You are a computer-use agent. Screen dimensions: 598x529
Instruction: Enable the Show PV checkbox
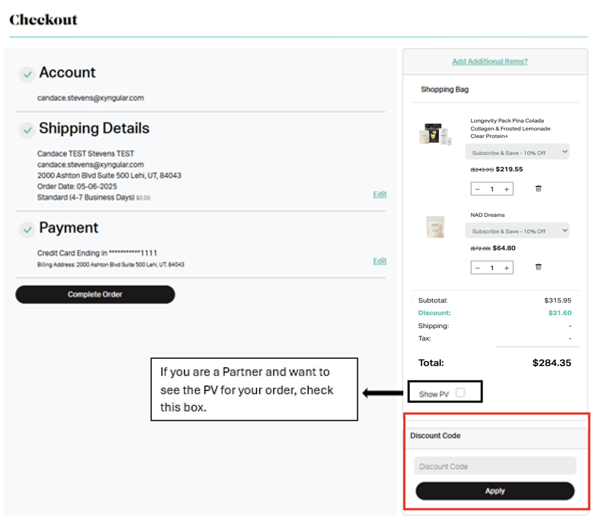coord(460,392)
